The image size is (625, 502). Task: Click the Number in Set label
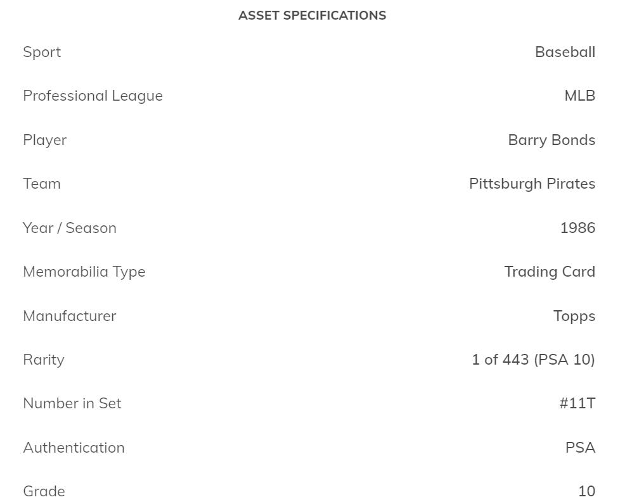pyautogui.click(x=72, y=403)
